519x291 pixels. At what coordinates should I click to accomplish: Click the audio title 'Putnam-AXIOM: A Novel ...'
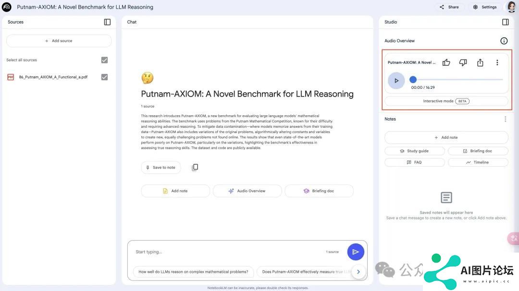[x=411, y=62]
